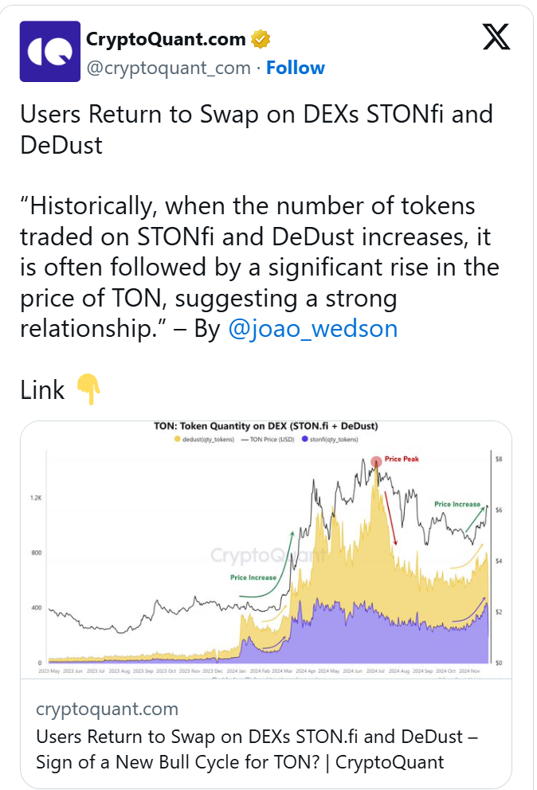Click the cryptoquant.com domain in link card
Screen dimensions: 537x790
coord(107,709)
